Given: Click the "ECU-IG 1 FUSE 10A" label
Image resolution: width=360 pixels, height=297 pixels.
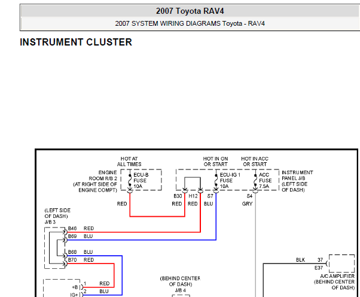Looking at the screenshot, I should tap(230, 180).
